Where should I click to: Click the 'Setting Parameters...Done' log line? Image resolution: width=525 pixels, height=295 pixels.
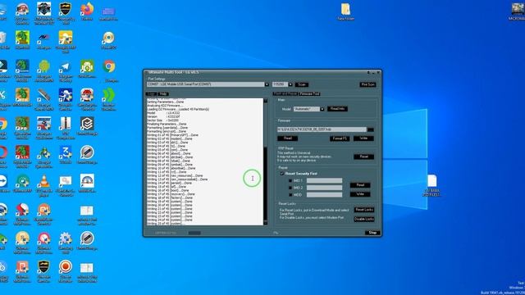(x=166, y=102)
